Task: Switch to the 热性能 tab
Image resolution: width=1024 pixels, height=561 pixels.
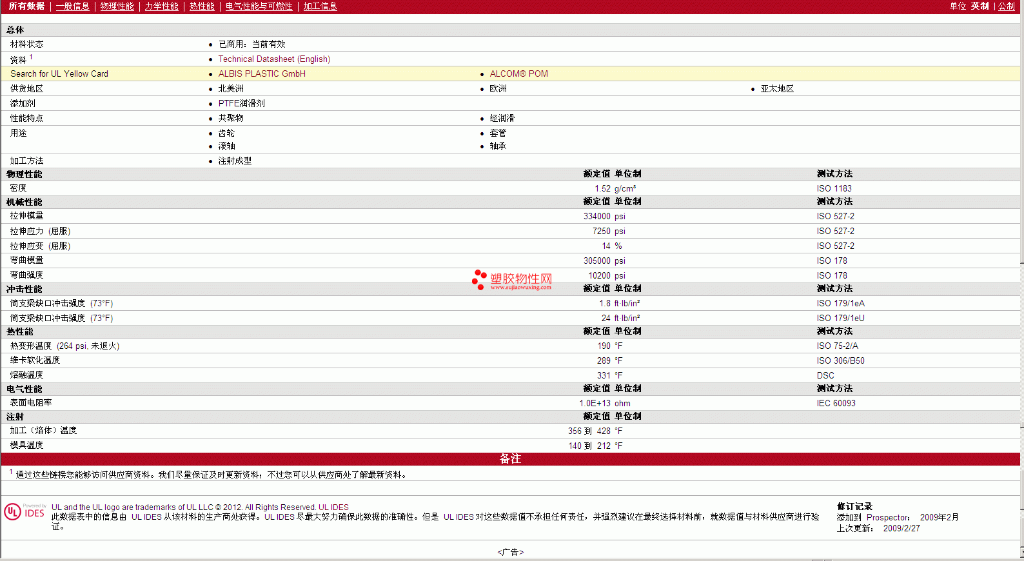Action: 202,6
